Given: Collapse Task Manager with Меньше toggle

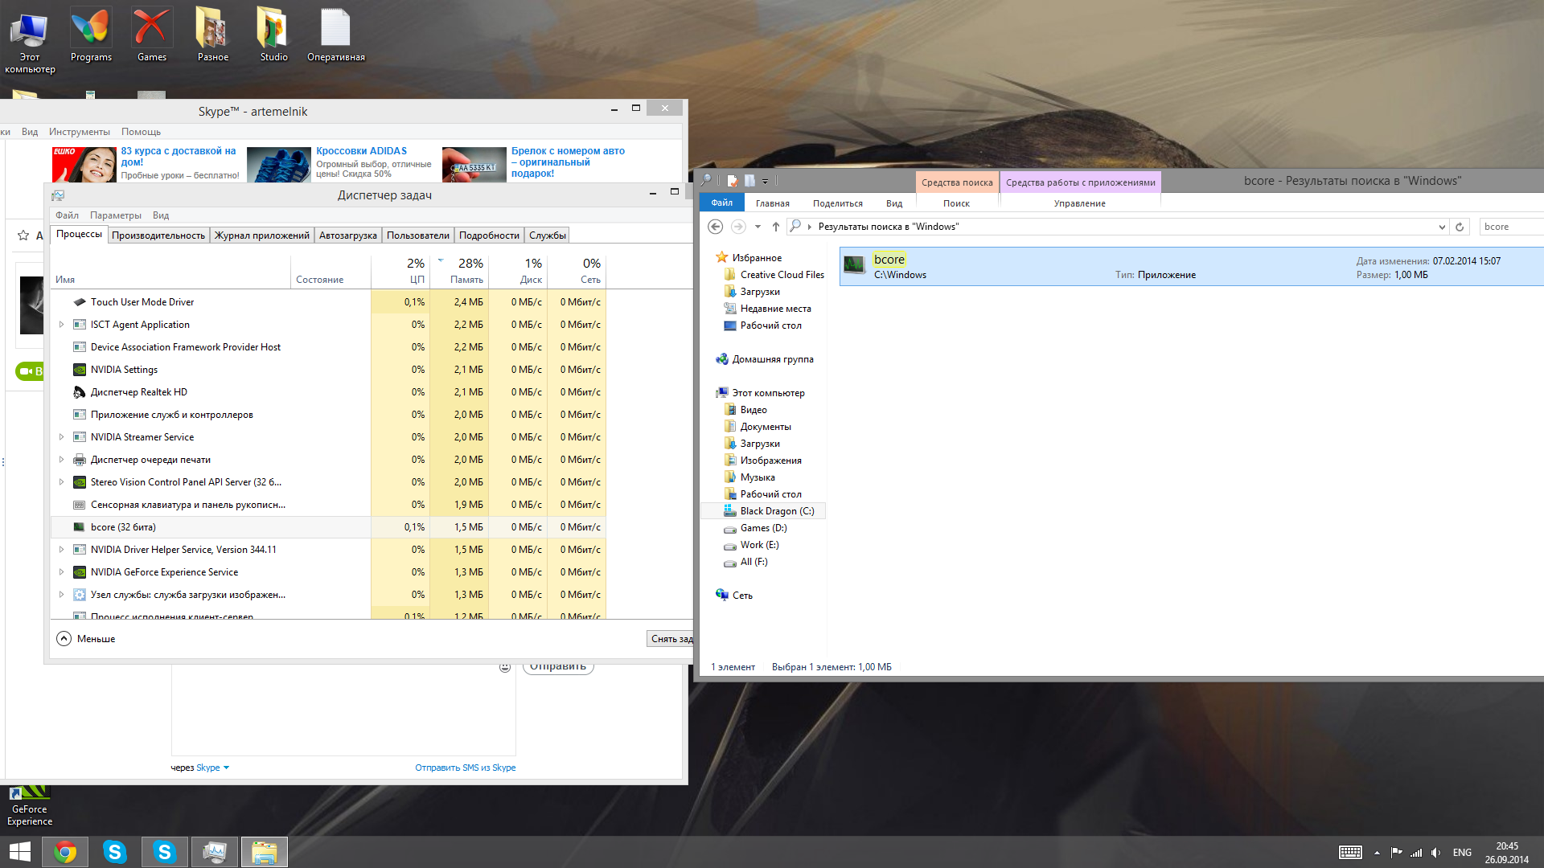Looking at the screenshot, I should tap(64, 639).
